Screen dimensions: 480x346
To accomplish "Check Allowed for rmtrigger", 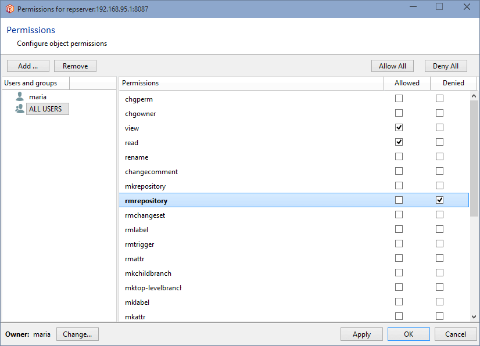I will tap(399, 244).
